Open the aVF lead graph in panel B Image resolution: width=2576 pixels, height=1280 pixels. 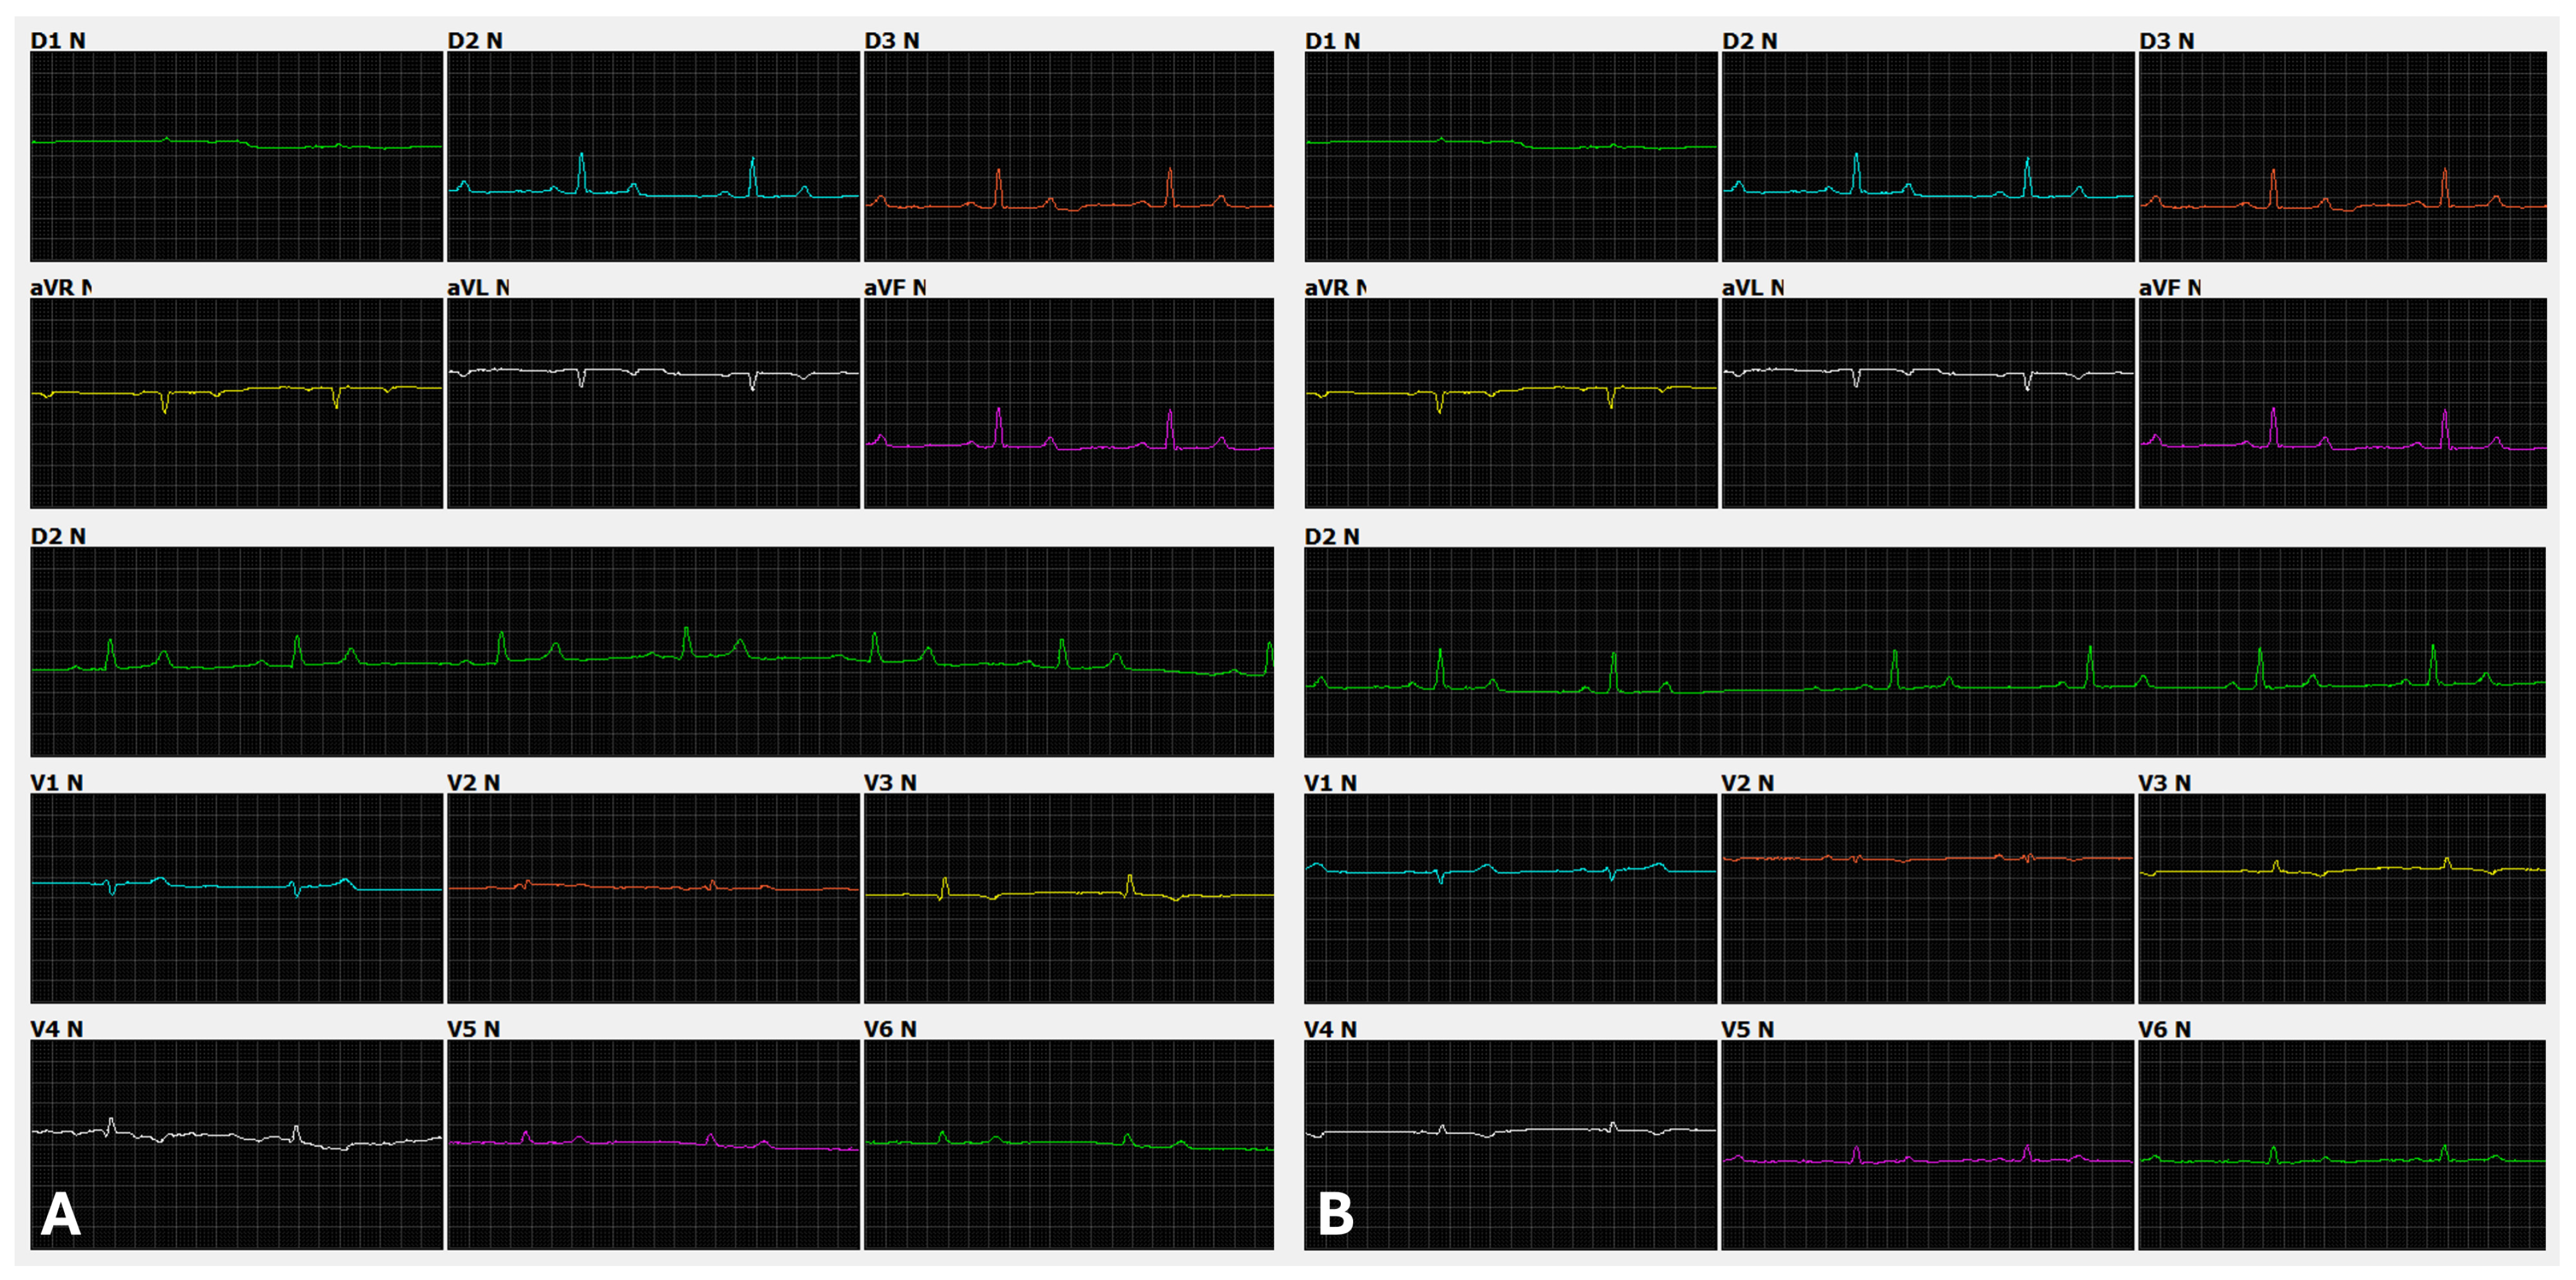pyautogui.click(x=2342, y=403)
